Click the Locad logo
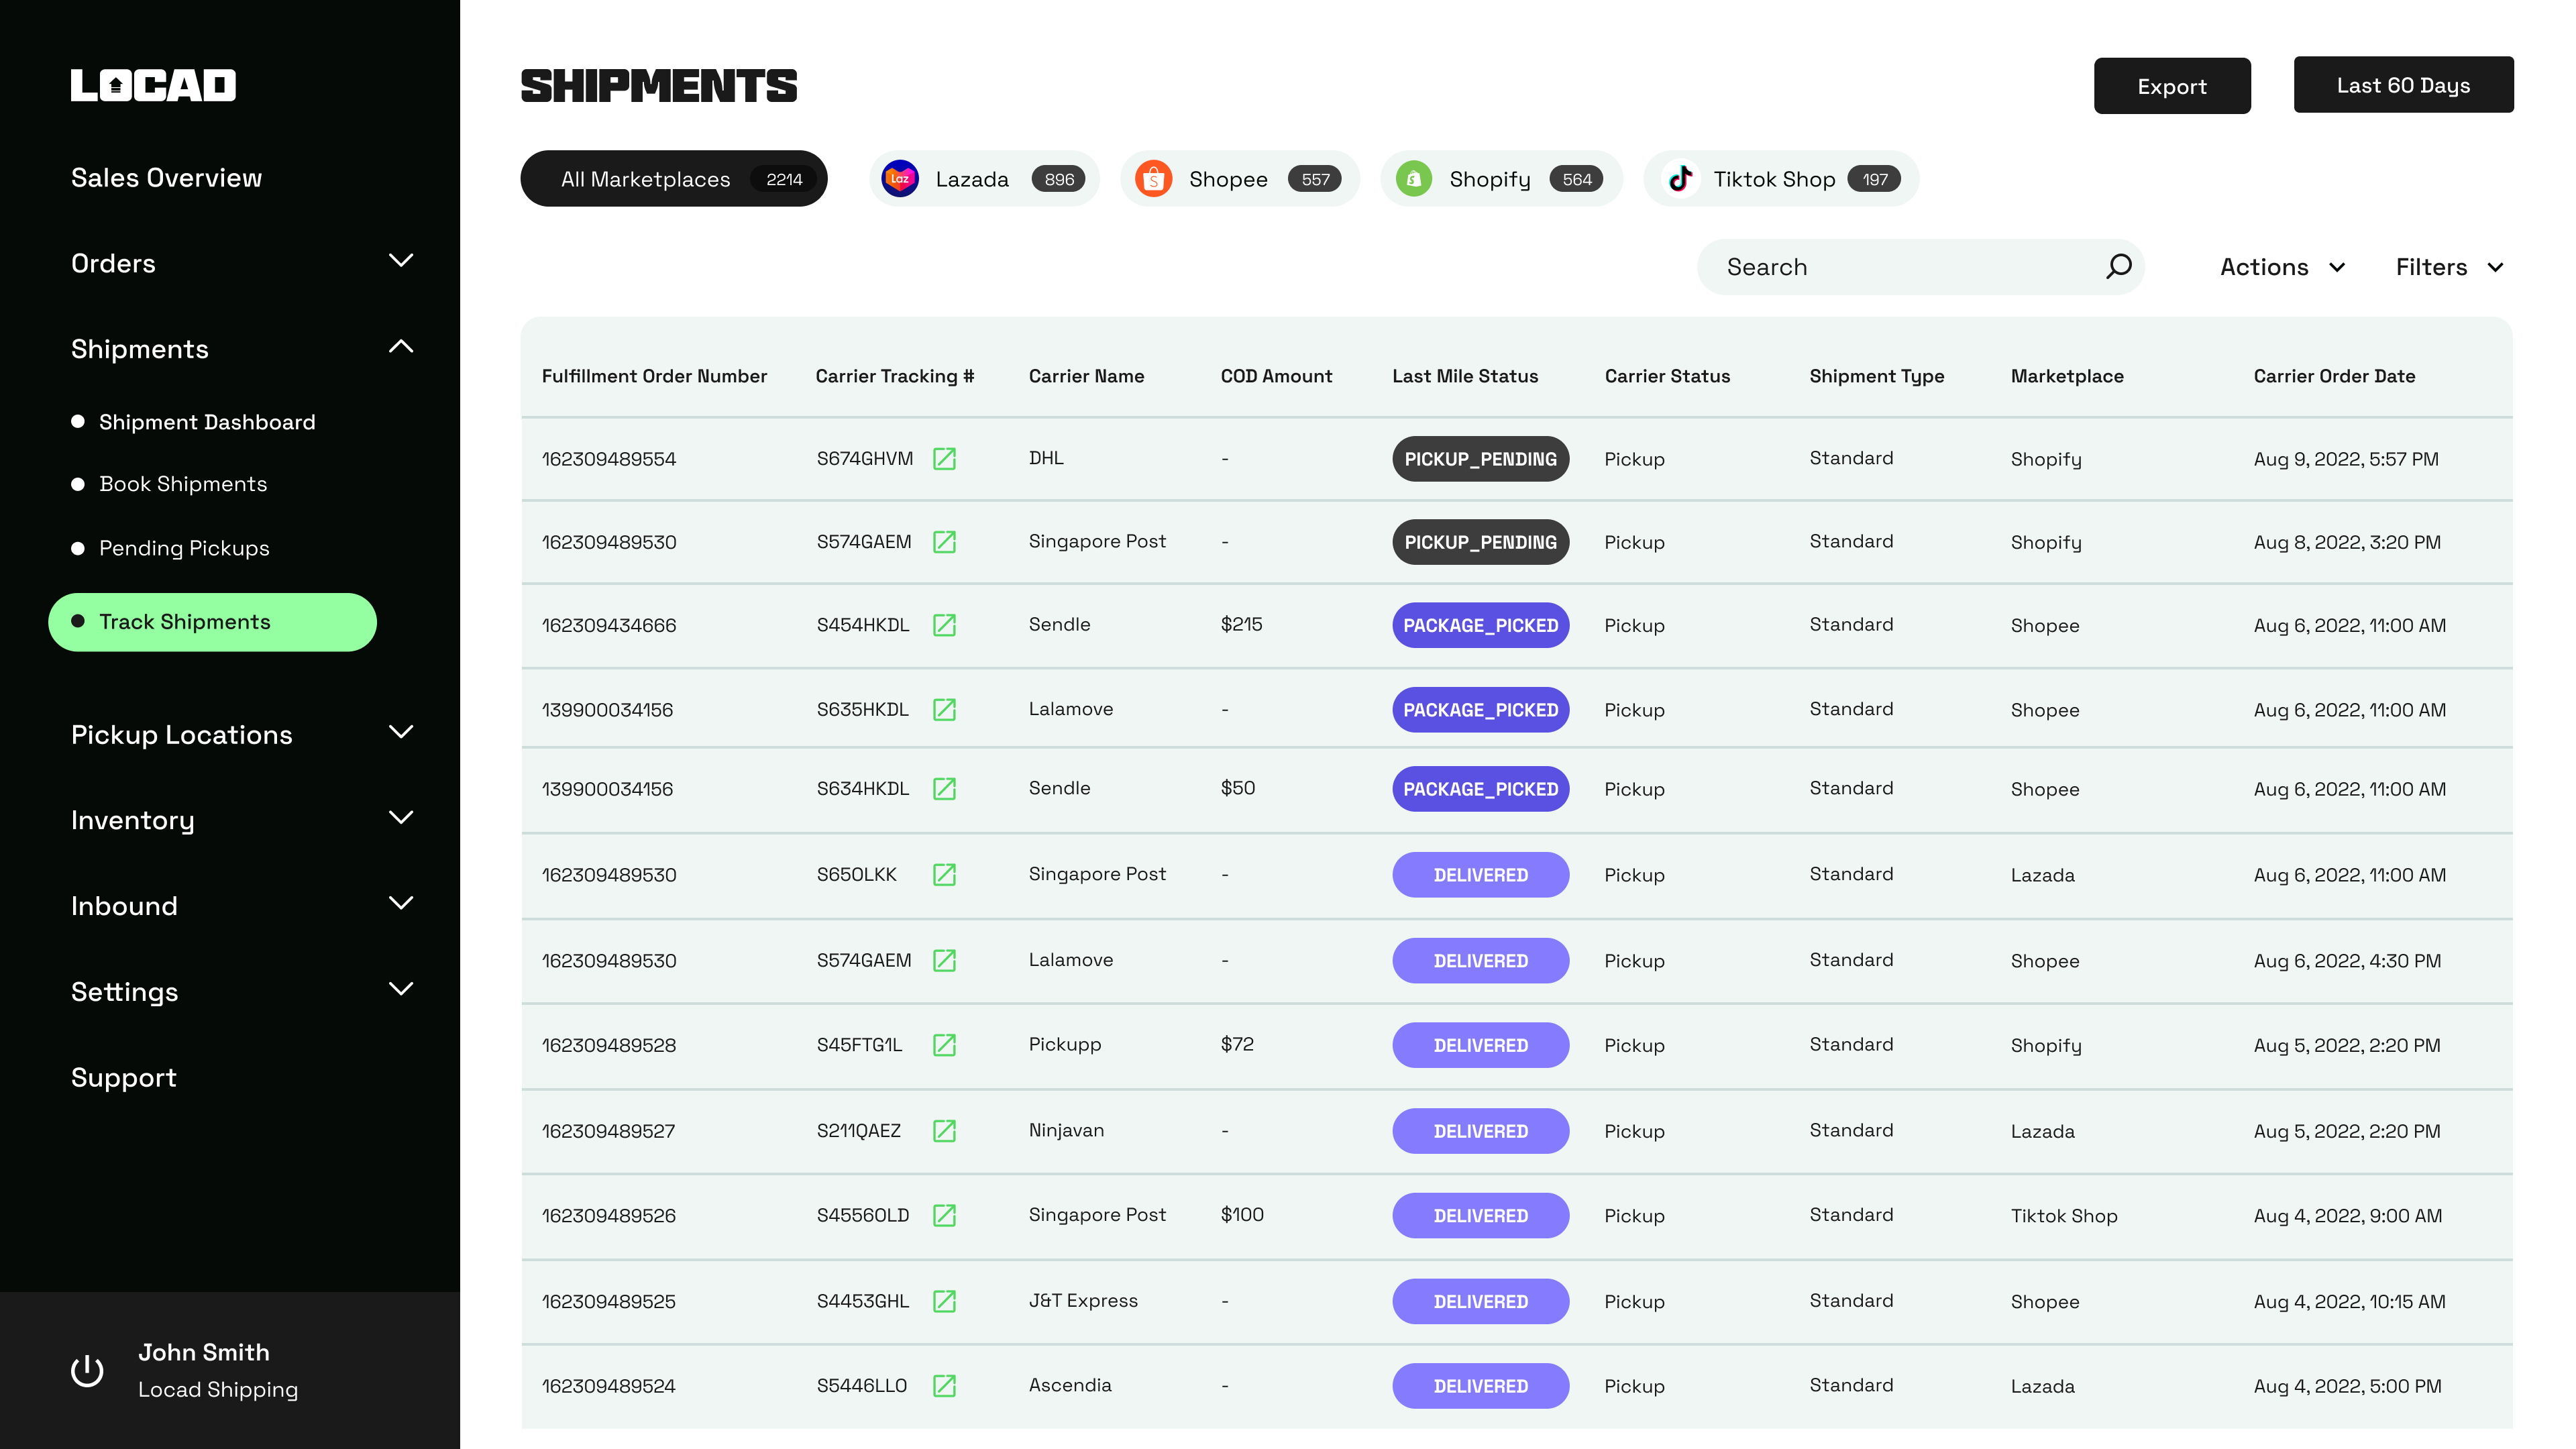This screenshot has height=1449, width=2576. (153, 85)
